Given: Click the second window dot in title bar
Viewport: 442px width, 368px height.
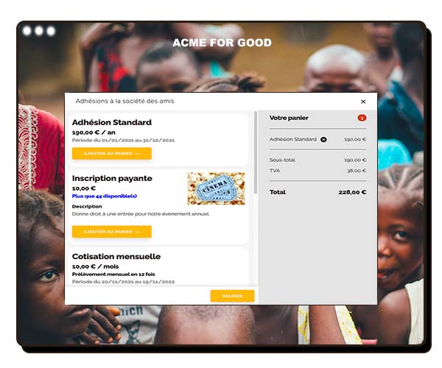Looking at the screenshot, I should click(39, 31).
